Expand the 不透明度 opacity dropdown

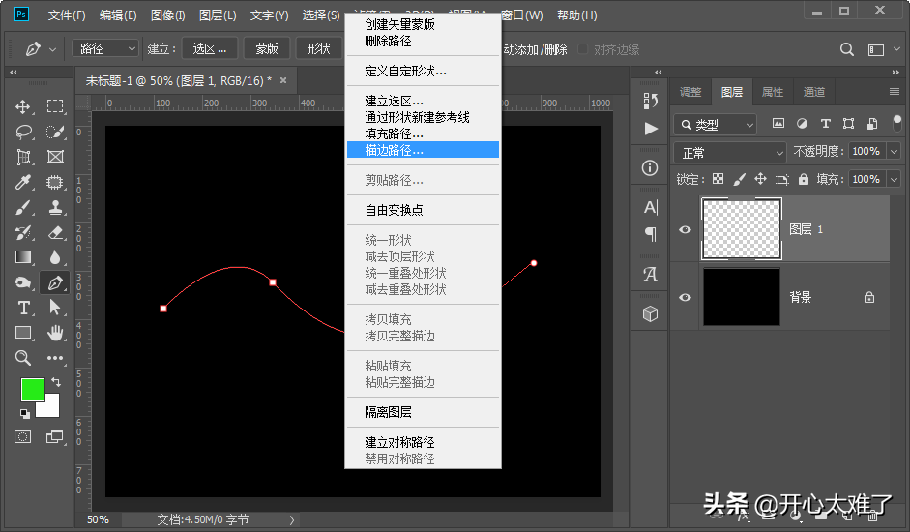tap(893, 152)
